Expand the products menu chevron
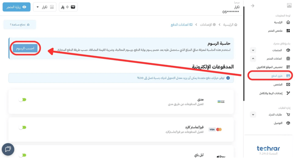 (x=253, y=50)
